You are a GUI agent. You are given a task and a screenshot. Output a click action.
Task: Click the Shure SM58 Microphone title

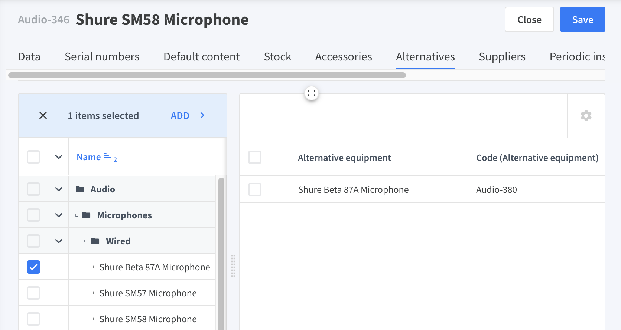click(x=162, y=20)
